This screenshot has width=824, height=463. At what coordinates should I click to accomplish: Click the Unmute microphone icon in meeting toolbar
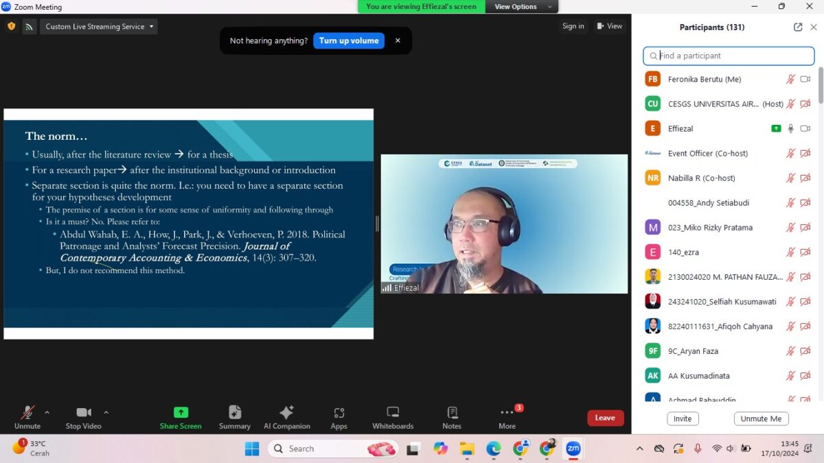point(27,412)
